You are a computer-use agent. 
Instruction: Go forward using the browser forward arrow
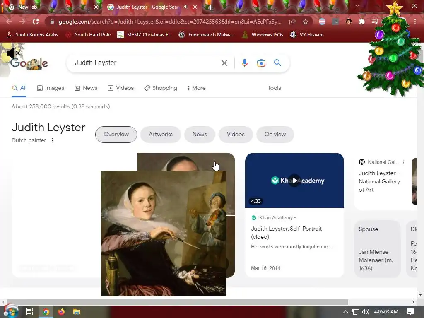(x=22, y=22)
